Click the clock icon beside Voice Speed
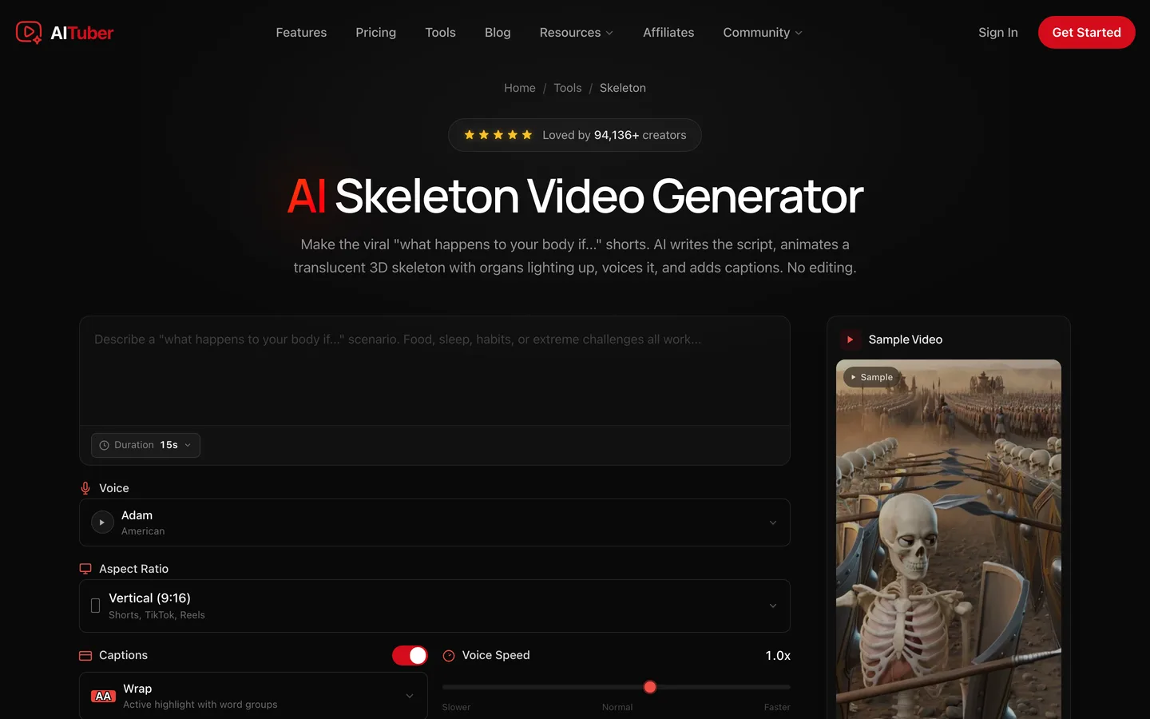The height and width of the screenshot is (719, 1150). pos(449,656)
